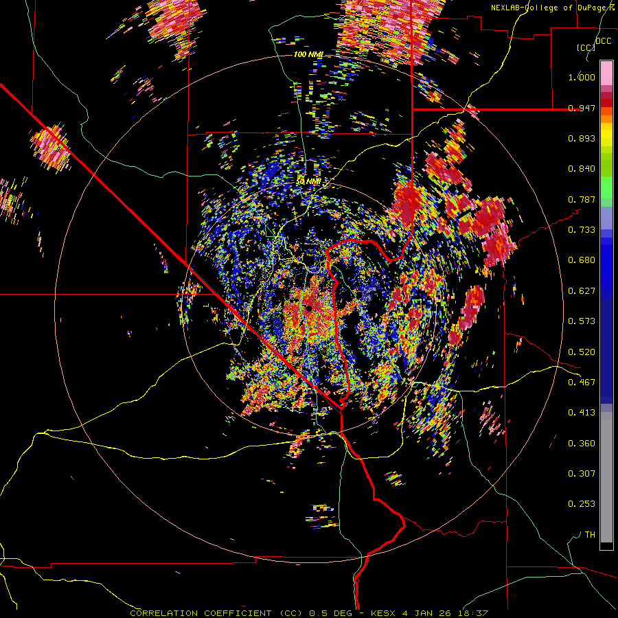This screenshot has width=618, height=618.
Task: Click the 0.627 legend value
Action: point(582,291)
